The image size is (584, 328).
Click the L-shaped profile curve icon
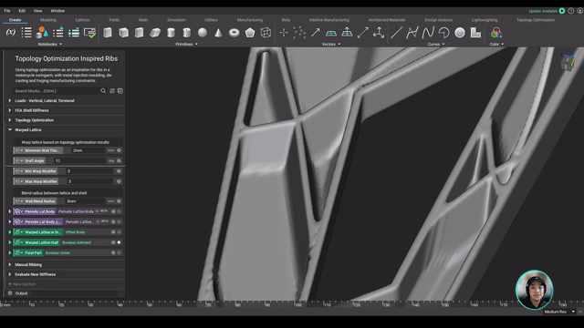475,33
